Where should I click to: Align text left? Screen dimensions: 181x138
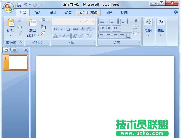(102, 36)
